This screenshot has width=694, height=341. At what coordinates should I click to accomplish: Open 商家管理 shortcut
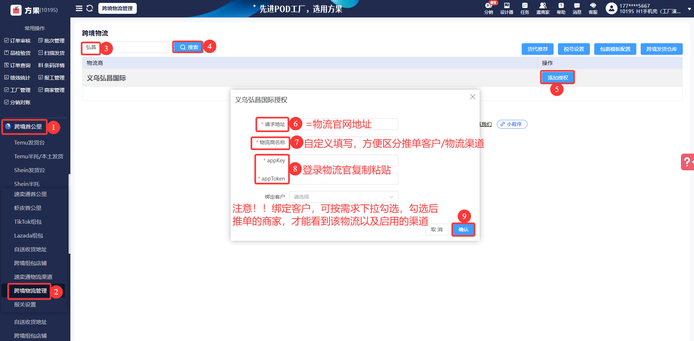pos(52,90)
